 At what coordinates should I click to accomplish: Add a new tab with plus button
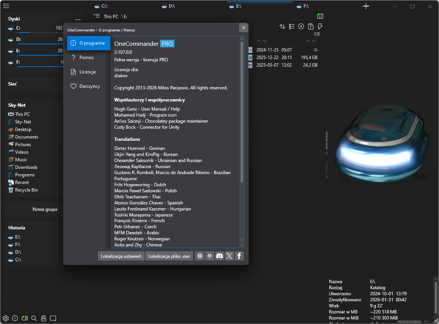click(366, 6)
